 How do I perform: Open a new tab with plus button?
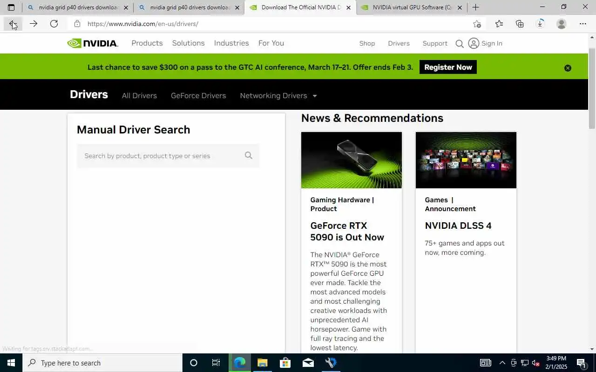click(475, 7)
